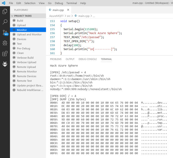The height and width of the screenshot is (158, 173).
Task: Open the Debug view bug icon
Action: point(5,43)
